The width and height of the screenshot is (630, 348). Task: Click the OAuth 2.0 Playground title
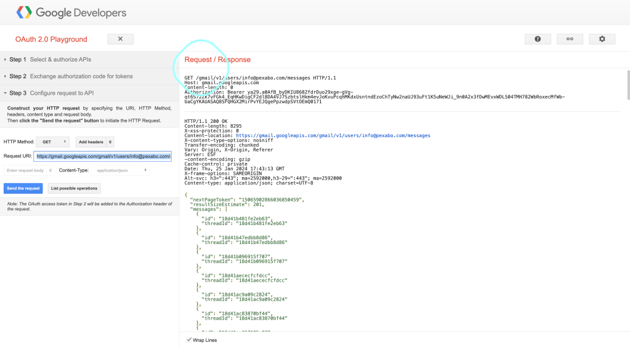[x=51, y=39]
